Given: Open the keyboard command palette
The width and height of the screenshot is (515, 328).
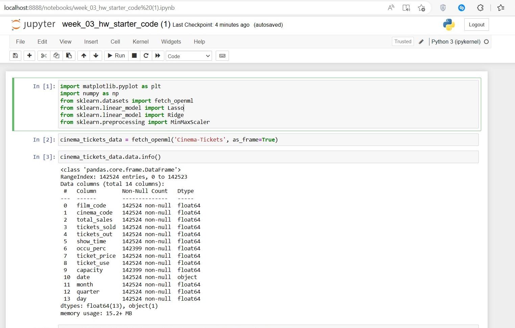Looking at the screenshot, I should [222, 56].
